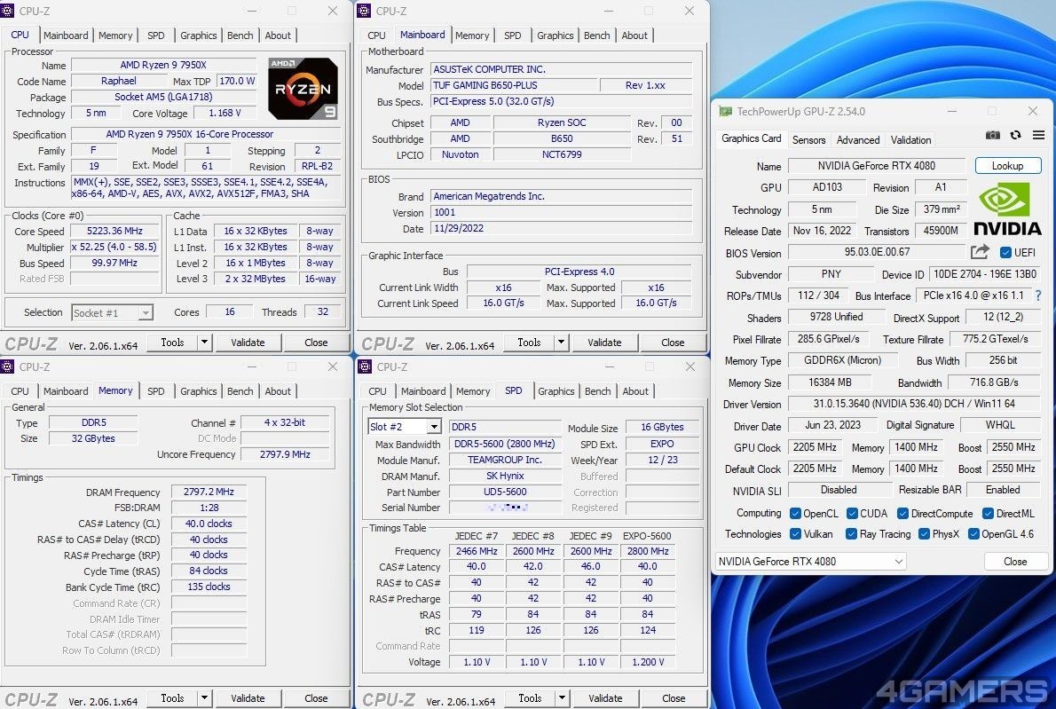
Task: Click the BIOS Version 95.03.0E.00.67 field
Action: coord(876,253)
